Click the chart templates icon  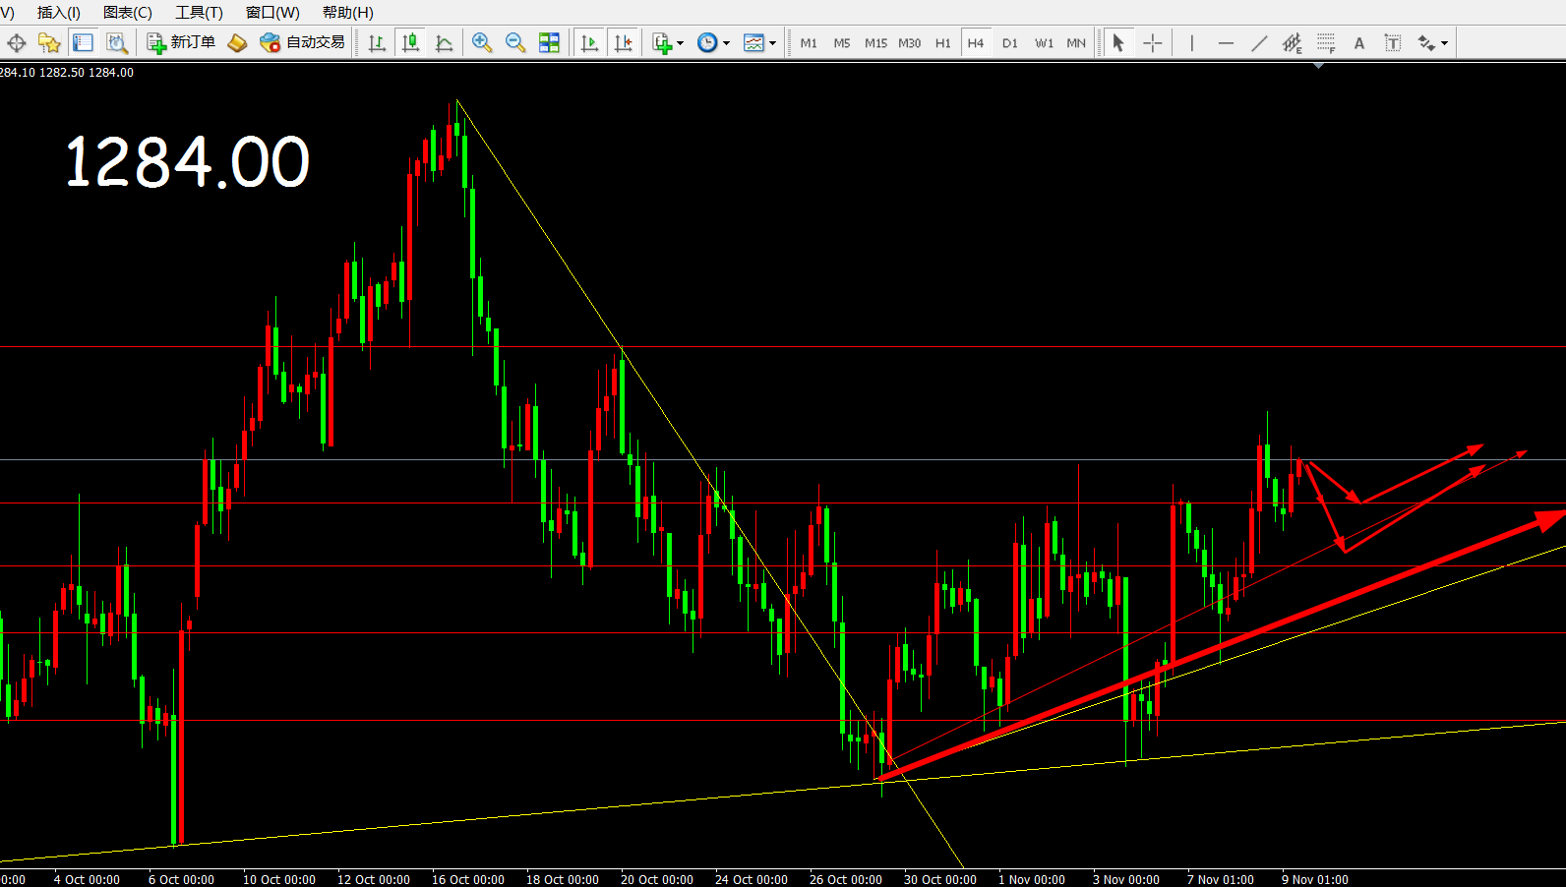pos(753,42)
